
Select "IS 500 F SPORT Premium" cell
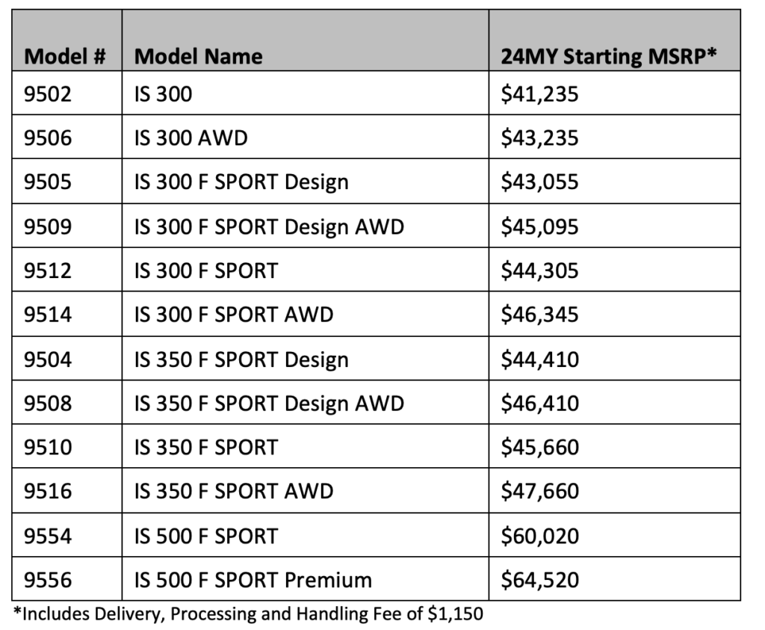pyautogui.click(x=253, y=580)
